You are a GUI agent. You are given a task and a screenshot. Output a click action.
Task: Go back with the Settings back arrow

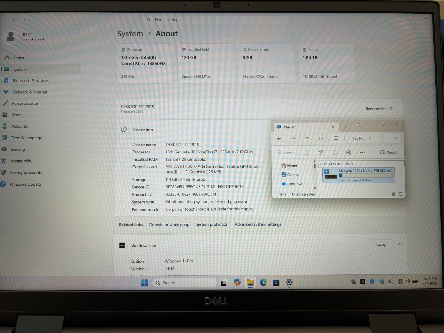(6, 20)
